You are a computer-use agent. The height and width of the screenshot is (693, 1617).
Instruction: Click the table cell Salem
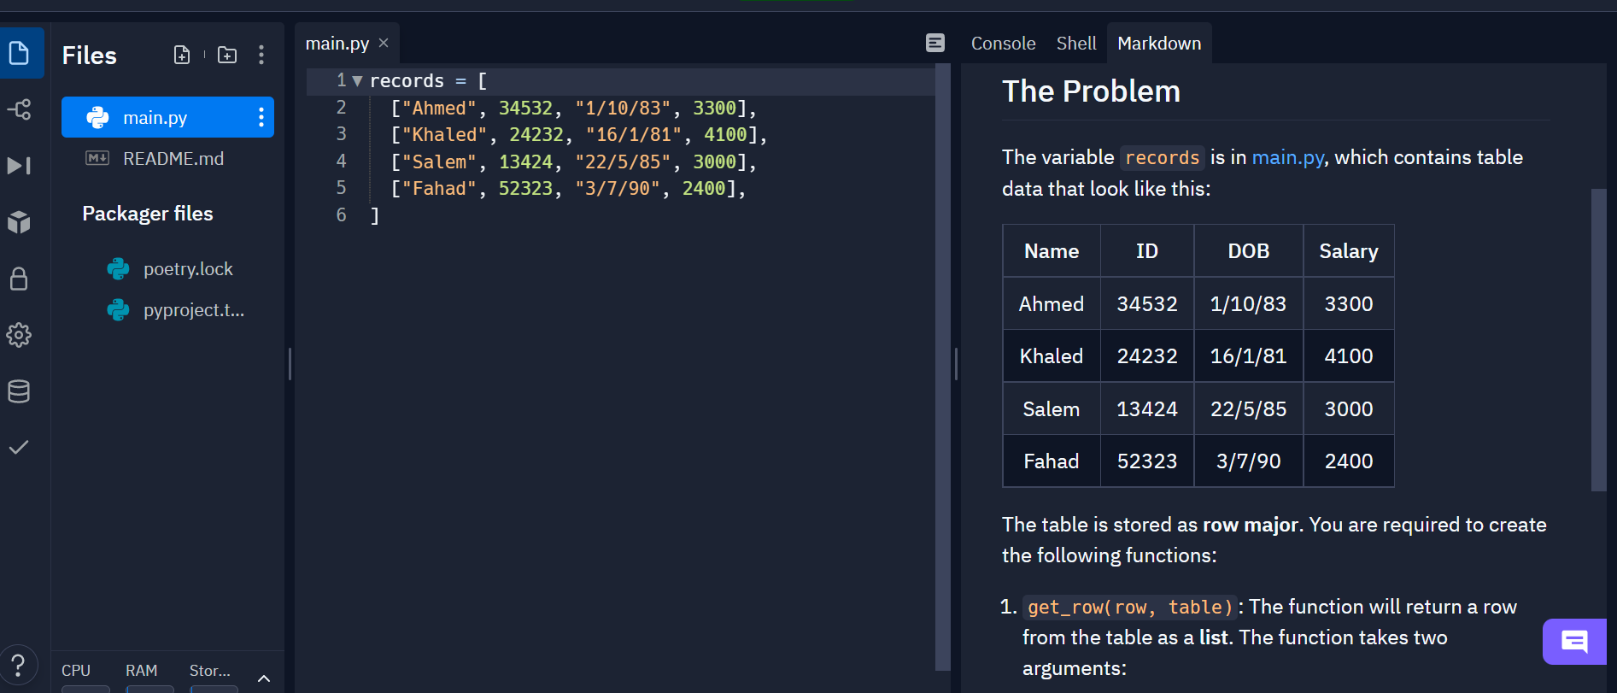pos(1052,409)
